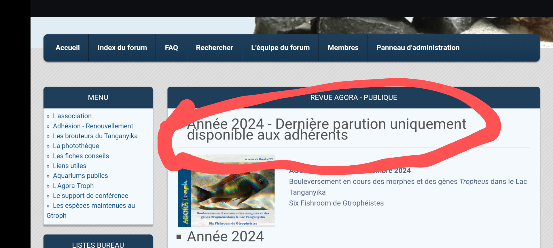553x248 pixels.
Task: Open Aquariums publics link
Action: click(80, 176)
